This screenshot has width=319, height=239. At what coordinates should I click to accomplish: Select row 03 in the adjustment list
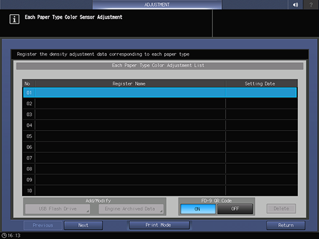coord(160,115)
